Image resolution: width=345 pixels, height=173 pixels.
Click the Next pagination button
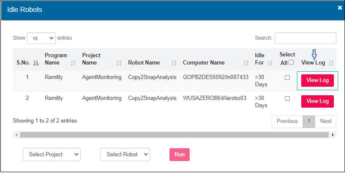326,121
